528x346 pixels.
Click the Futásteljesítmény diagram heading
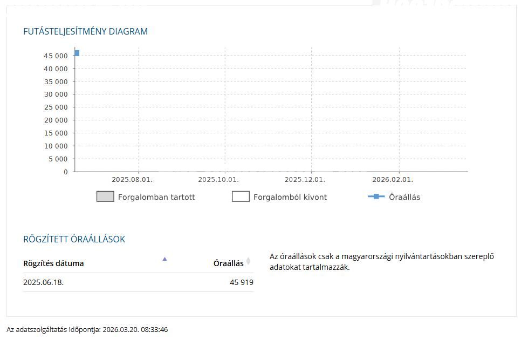86,31
